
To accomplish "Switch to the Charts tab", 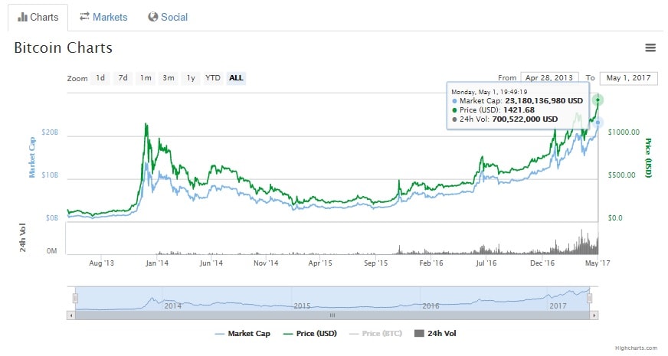I will pyautogui.click(x=38, y=17).
